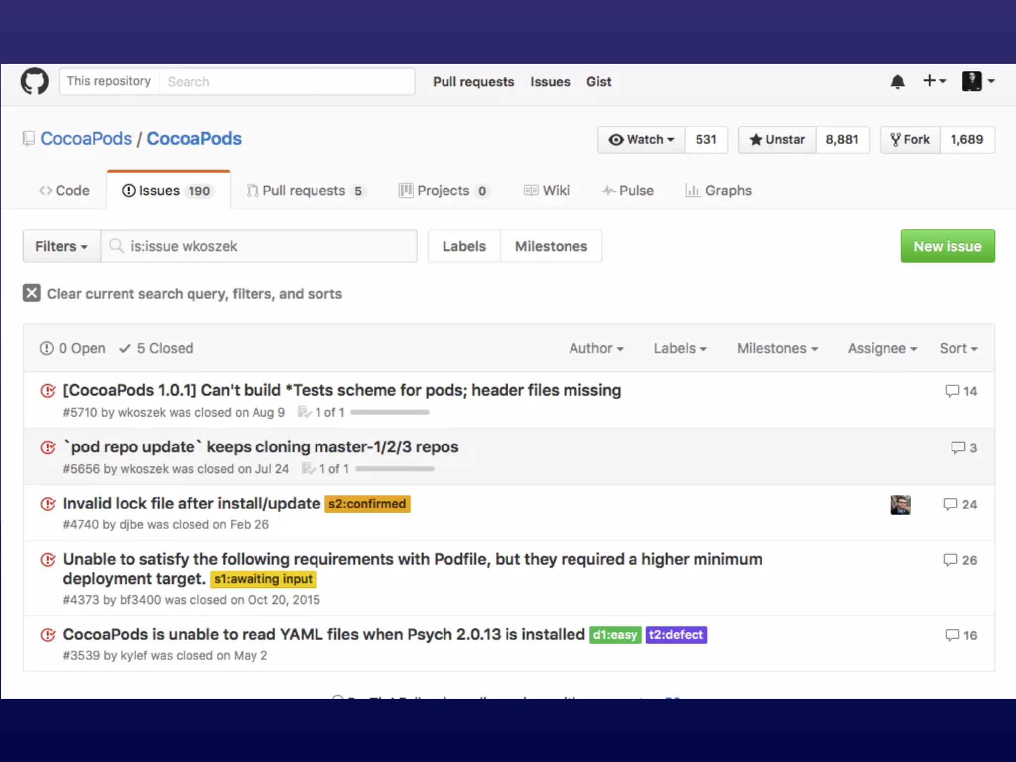Click closed issue icon of YAML files issue
The height and width of the screenshot is (762, 1016).
click(48, 635)
